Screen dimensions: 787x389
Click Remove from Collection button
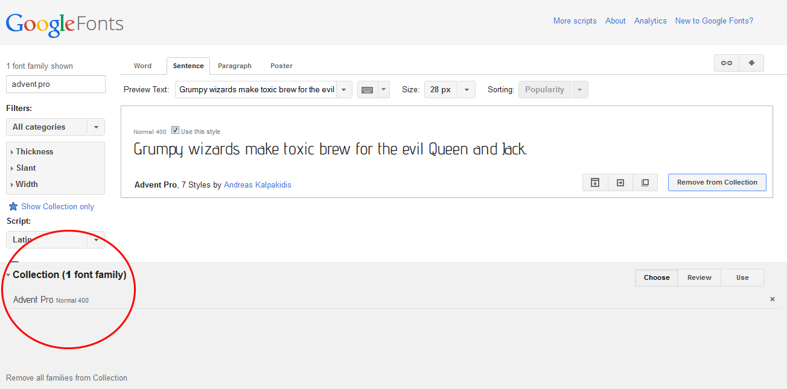(717, 182)
